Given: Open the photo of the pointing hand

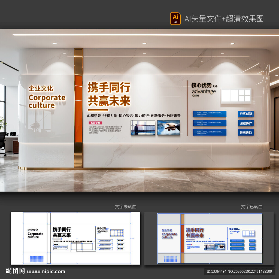Looking at the screenshot, I should tap(168, 128).
